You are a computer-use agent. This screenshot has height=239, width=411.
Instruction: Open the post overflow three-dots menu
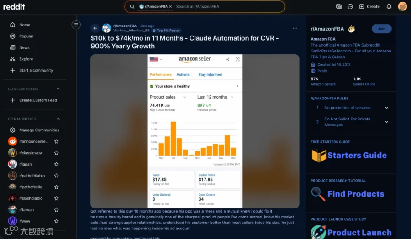point(295,28)
